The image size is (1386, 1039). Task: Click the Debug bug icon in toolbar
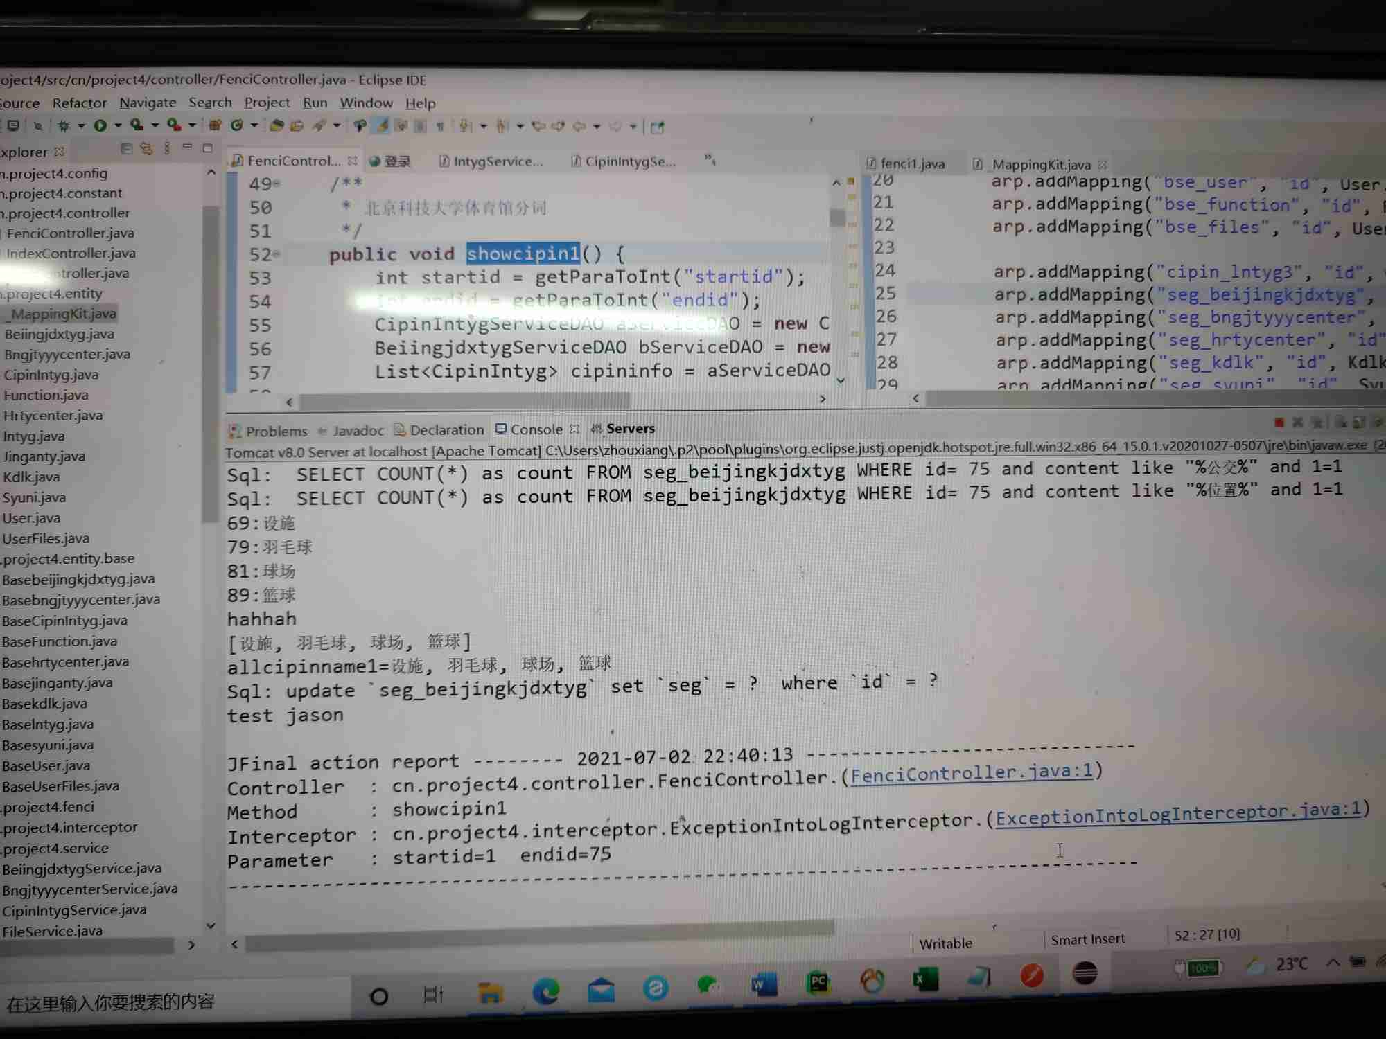(x=64, y=126)
